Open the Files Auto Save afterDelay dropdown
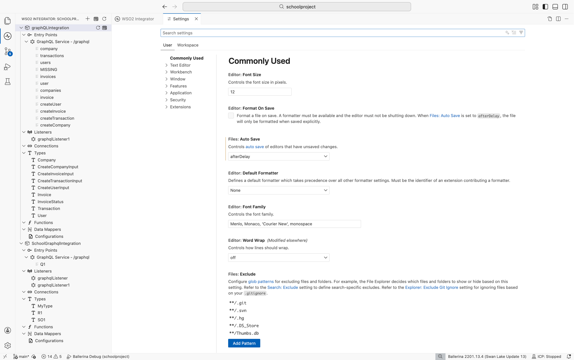Viewport: 574px width, 360px height. [x=279, y=156]
